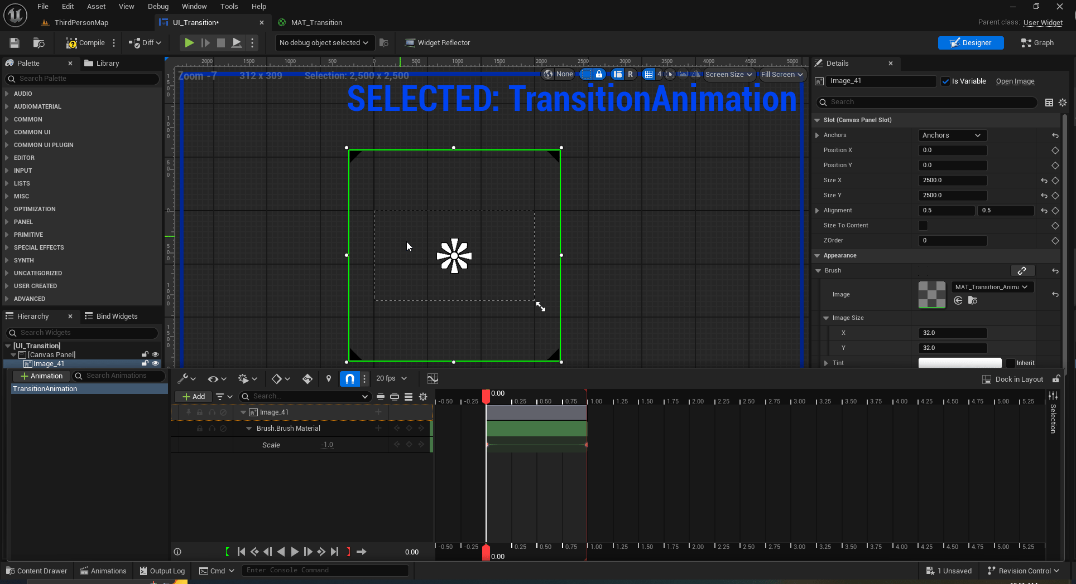Toggle sequencer snapping magnet button
The height and width of the screenshot is (584, 1076).
349,379
